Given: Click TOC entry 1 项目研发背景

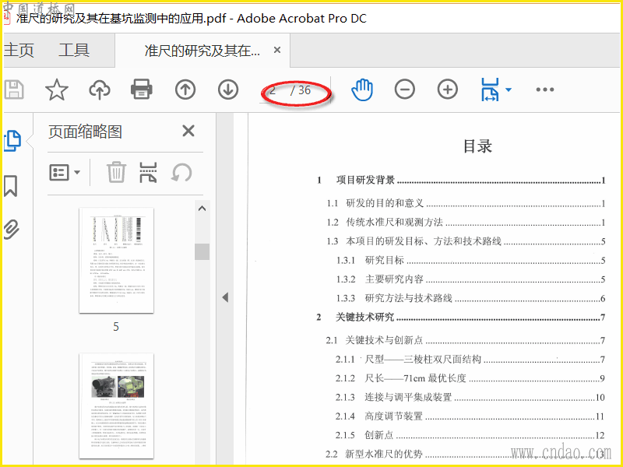Looking at the screenshot, I should [x=461, y=181].
